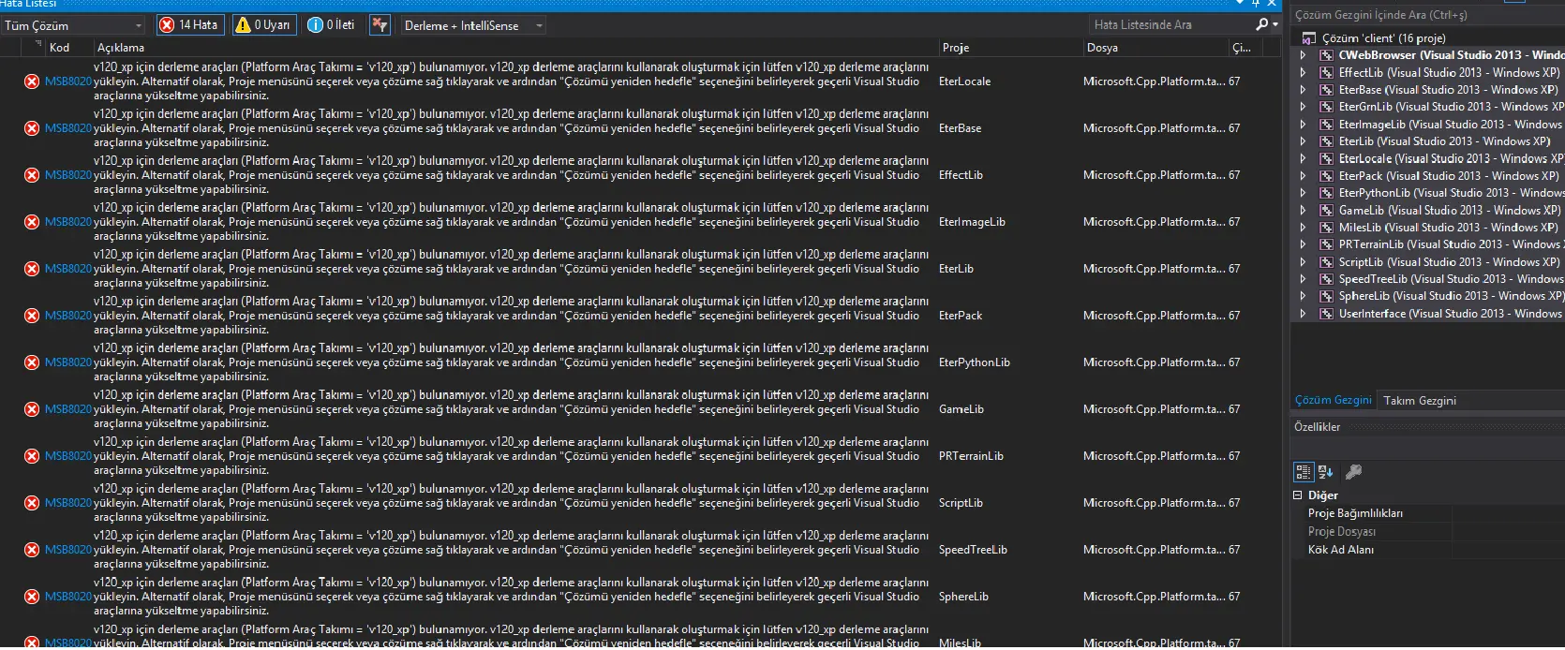Select the Çözüm 'client' (16 proje) node

pos(1383,38)
